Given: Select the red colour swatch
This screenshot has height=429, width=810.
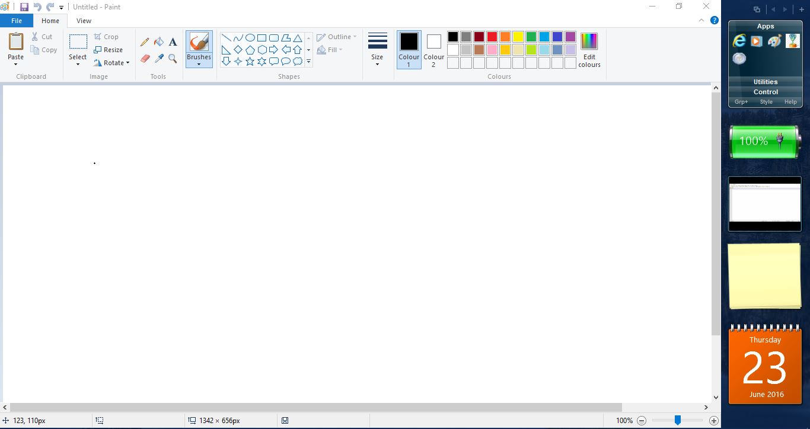Looking at the screenshot, I should coord(492,36).
